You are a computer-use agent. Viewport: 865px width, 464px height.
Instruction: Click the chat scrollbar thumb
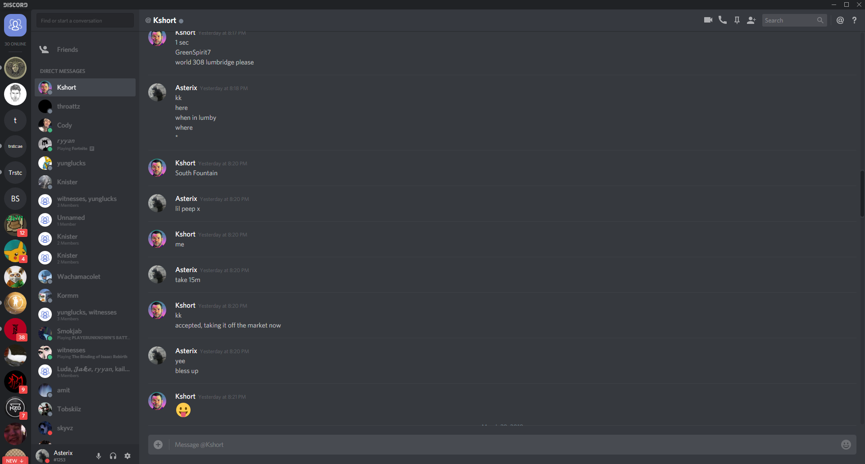coord(862,194)
